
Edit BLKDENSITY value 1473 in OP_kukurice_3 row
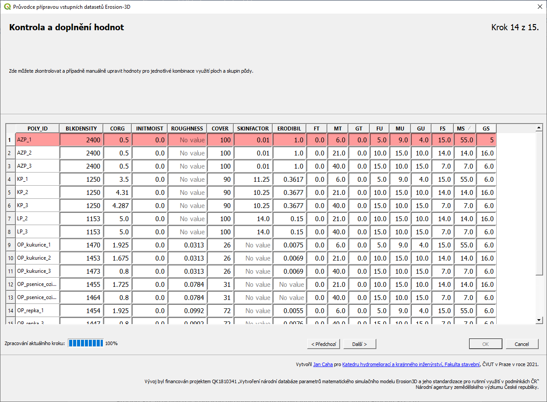(x=81, y=271)
